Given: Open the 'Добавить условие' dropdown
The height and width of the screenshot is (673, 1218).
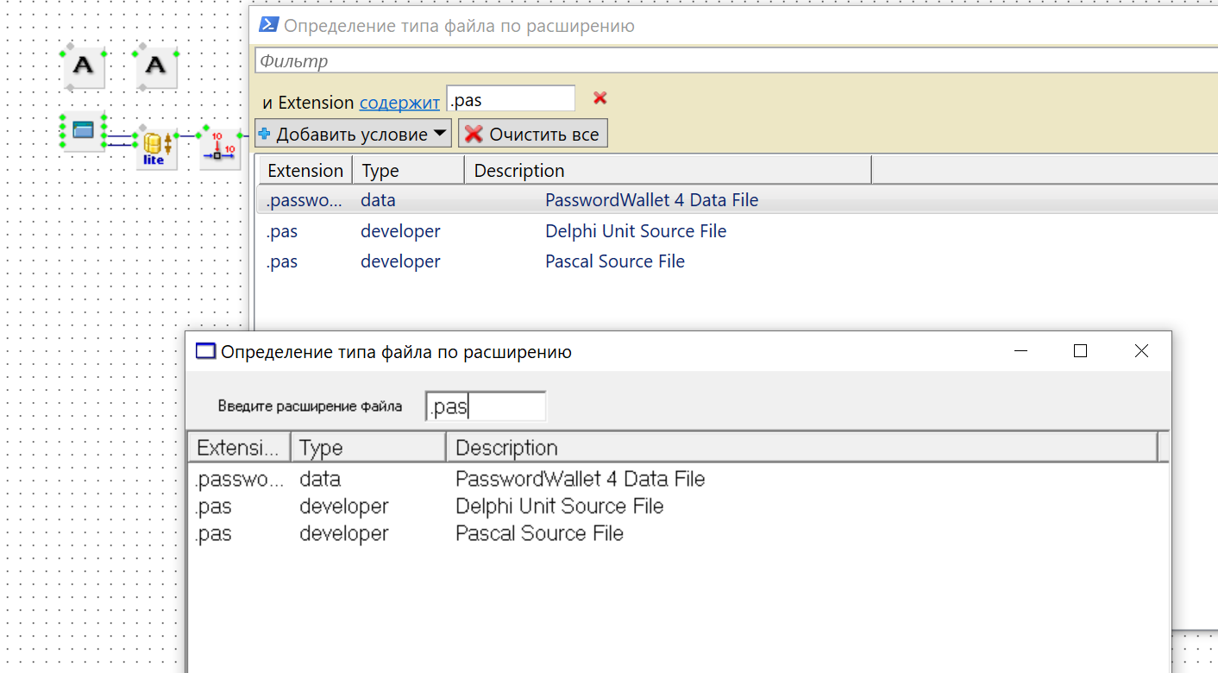Looking at the screenshot, I should [354, 134].
